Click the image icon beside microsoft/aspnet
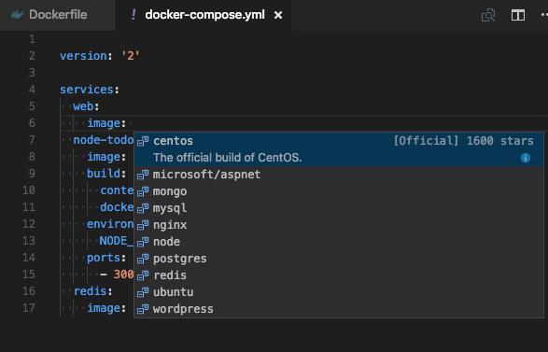This screenshot has width=548, height=352. coord(143,175)
